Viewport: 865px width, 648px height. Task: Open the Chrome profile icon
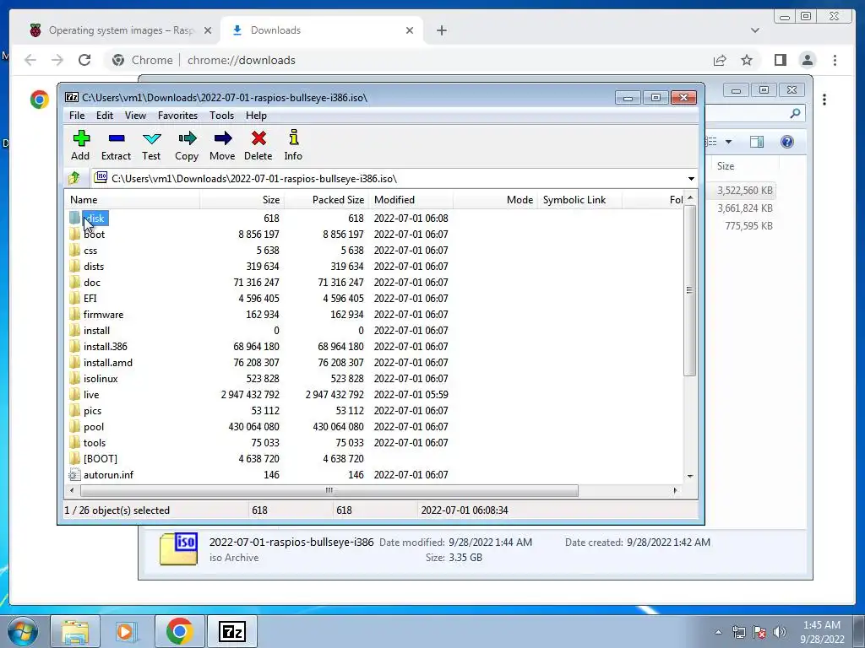807,60
